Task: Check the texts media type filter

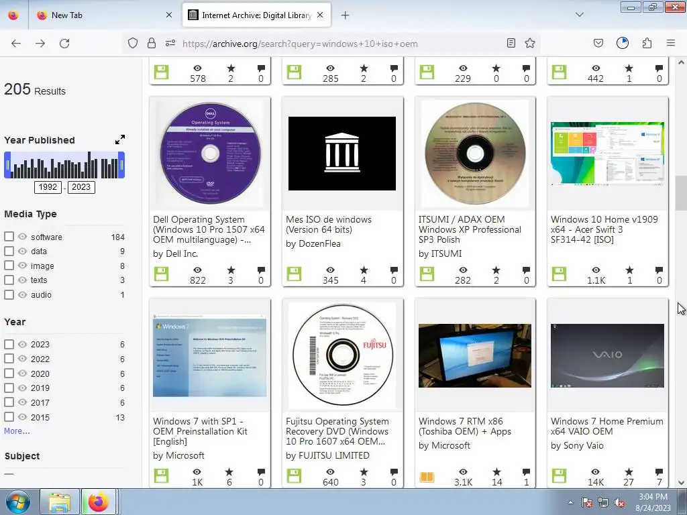Action: [x=9, y=280]
